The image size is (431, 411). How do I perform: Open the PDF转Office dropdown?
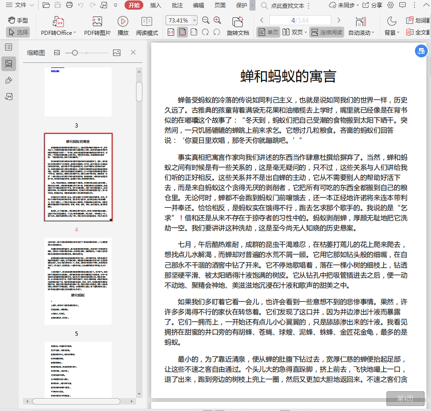tap(58, 26)
